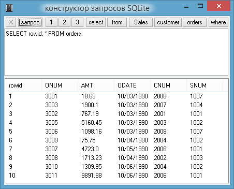Maximize the SQLite query builder window

tap(200, 6)
